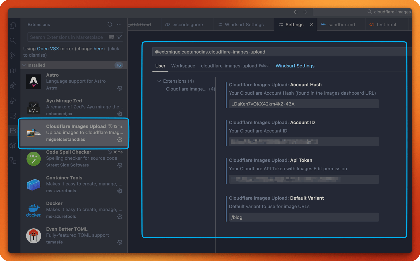Open the Run and Debug view
The width and height of the screenshot is (420, 261).
pos(13,100)
